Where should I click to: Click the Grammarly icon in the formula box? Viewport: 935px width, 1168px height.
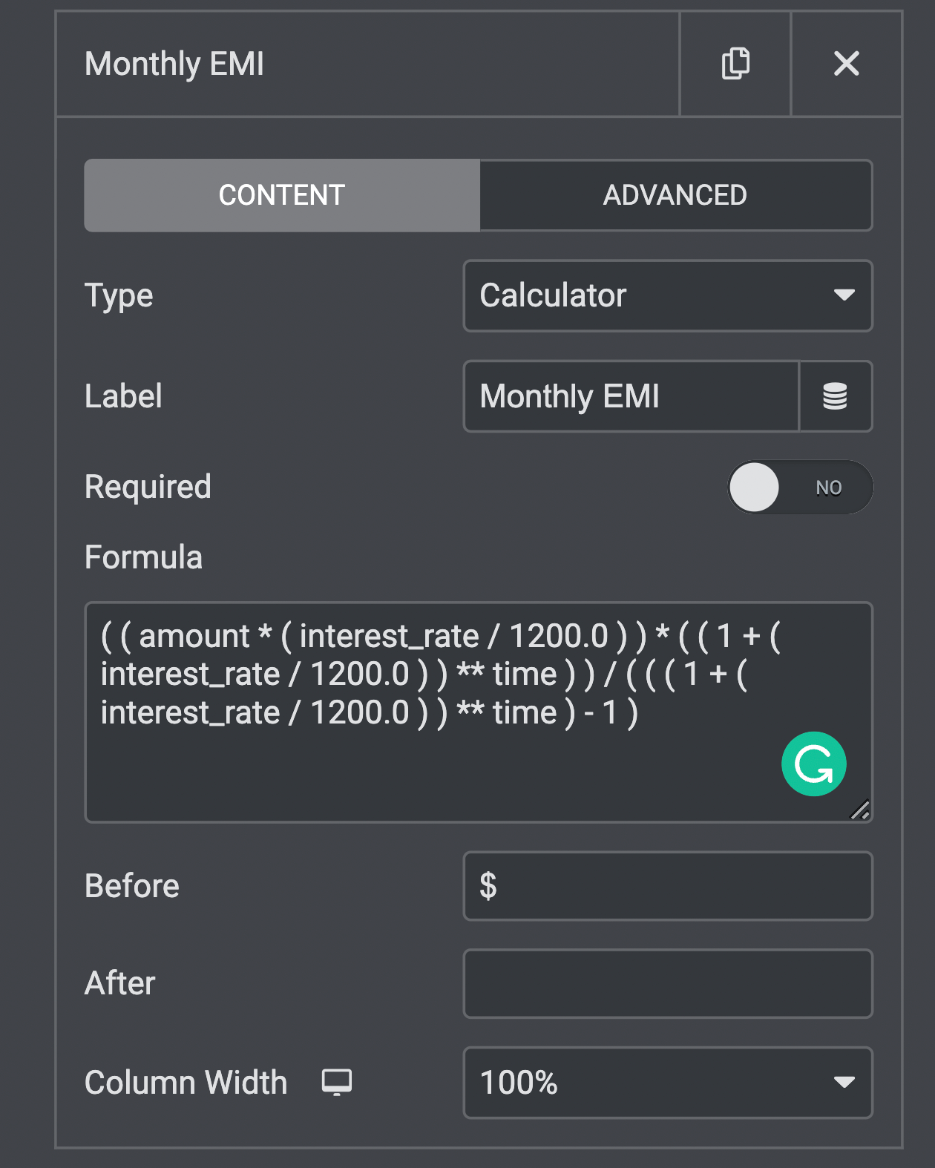coord(813,764)
